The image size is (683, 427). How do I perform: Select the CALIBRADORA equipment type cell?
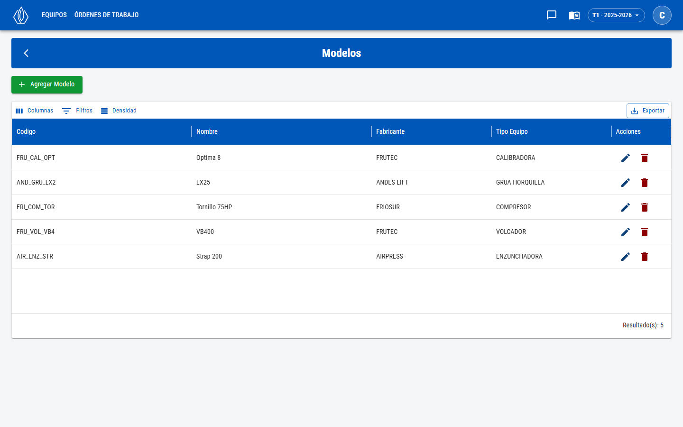(551, 158)
